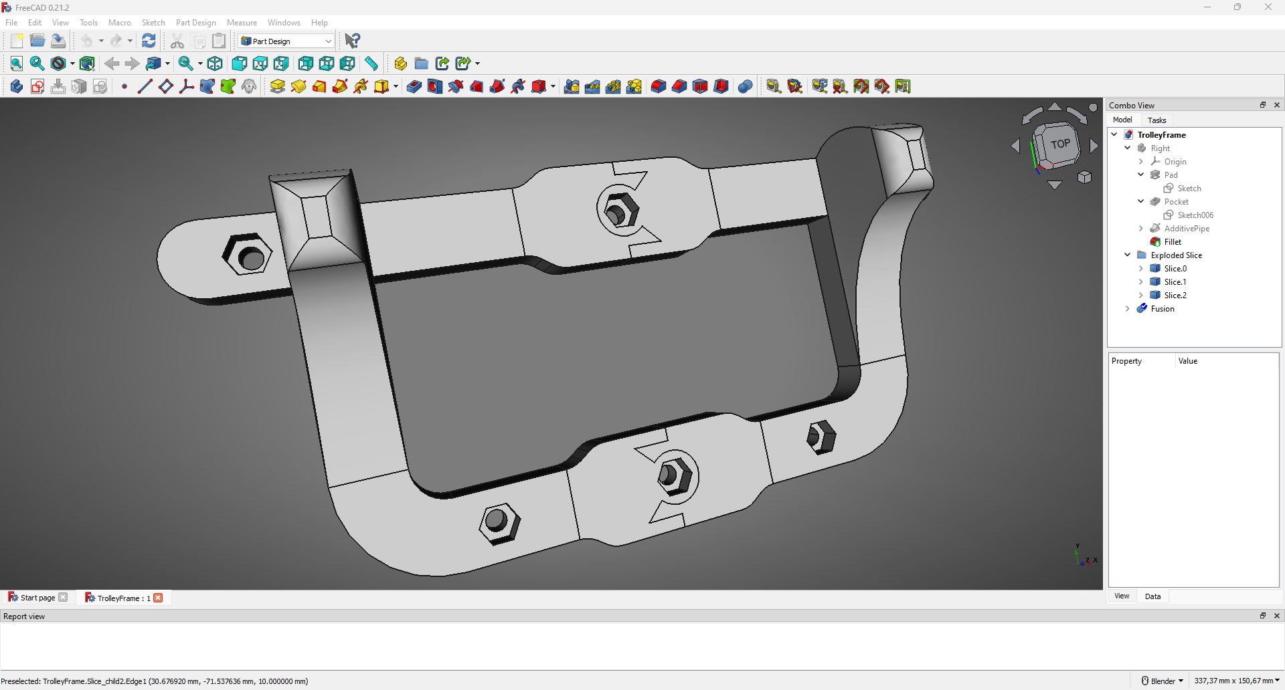Select the Additive loft tool

pos(319,86)
